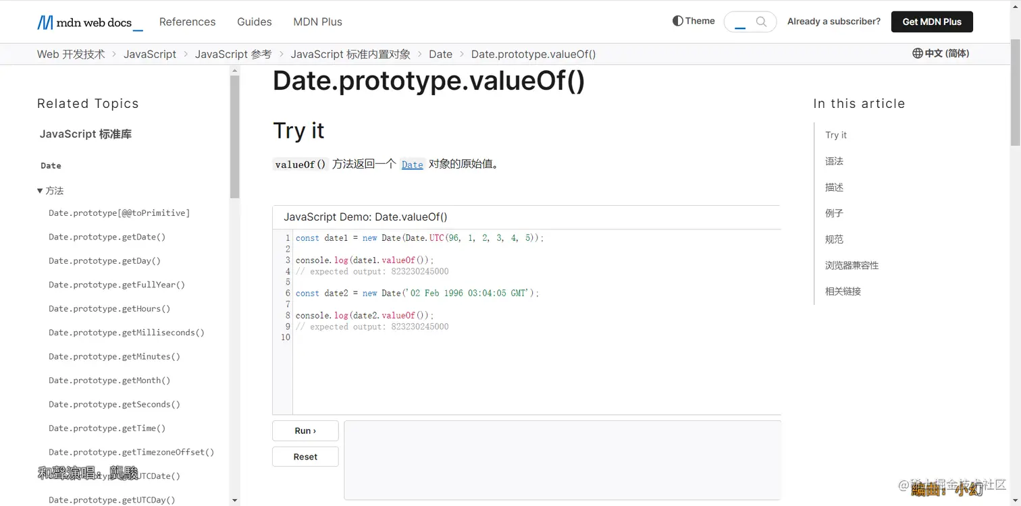This screenshot has width=1021, height=506.
Task: Open JavaScript 参考 breadcrumb
Action: tap(233, 54)
